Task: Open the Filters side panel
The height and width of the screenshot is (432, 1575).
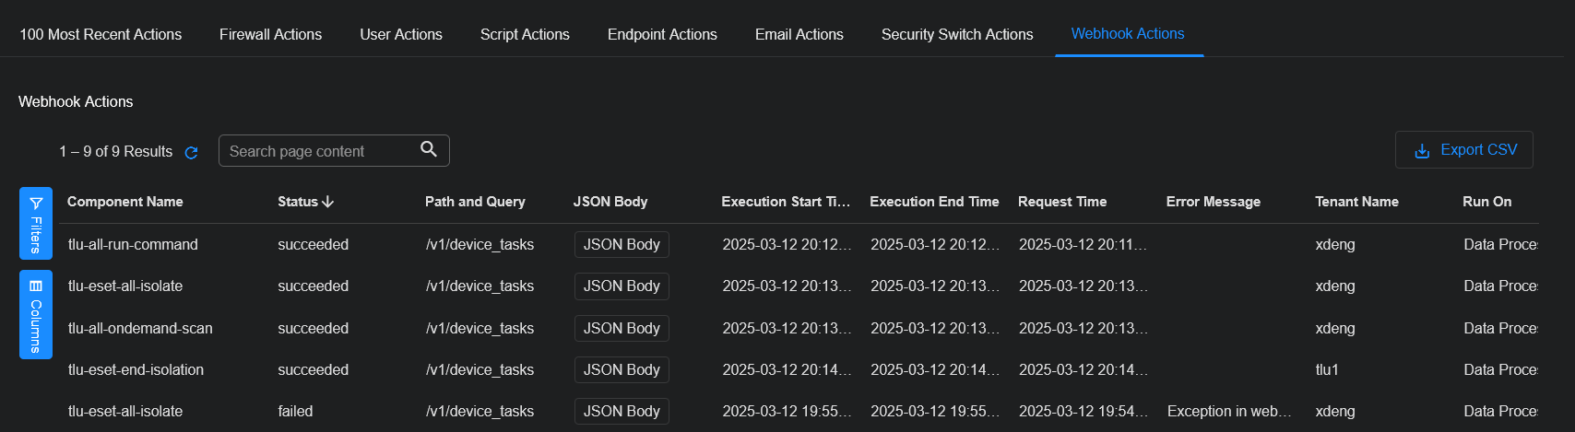Action: [36, 223]
